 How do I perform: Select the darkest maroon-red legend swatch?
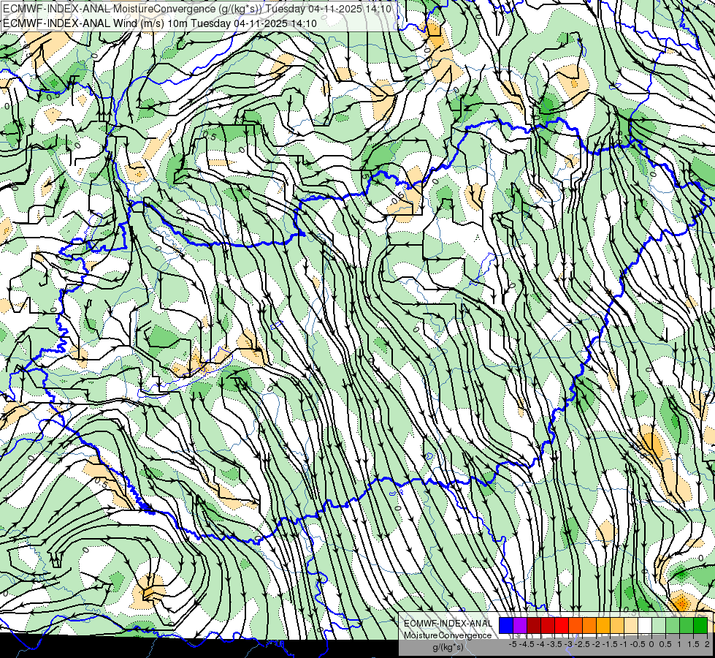[534, 625]
